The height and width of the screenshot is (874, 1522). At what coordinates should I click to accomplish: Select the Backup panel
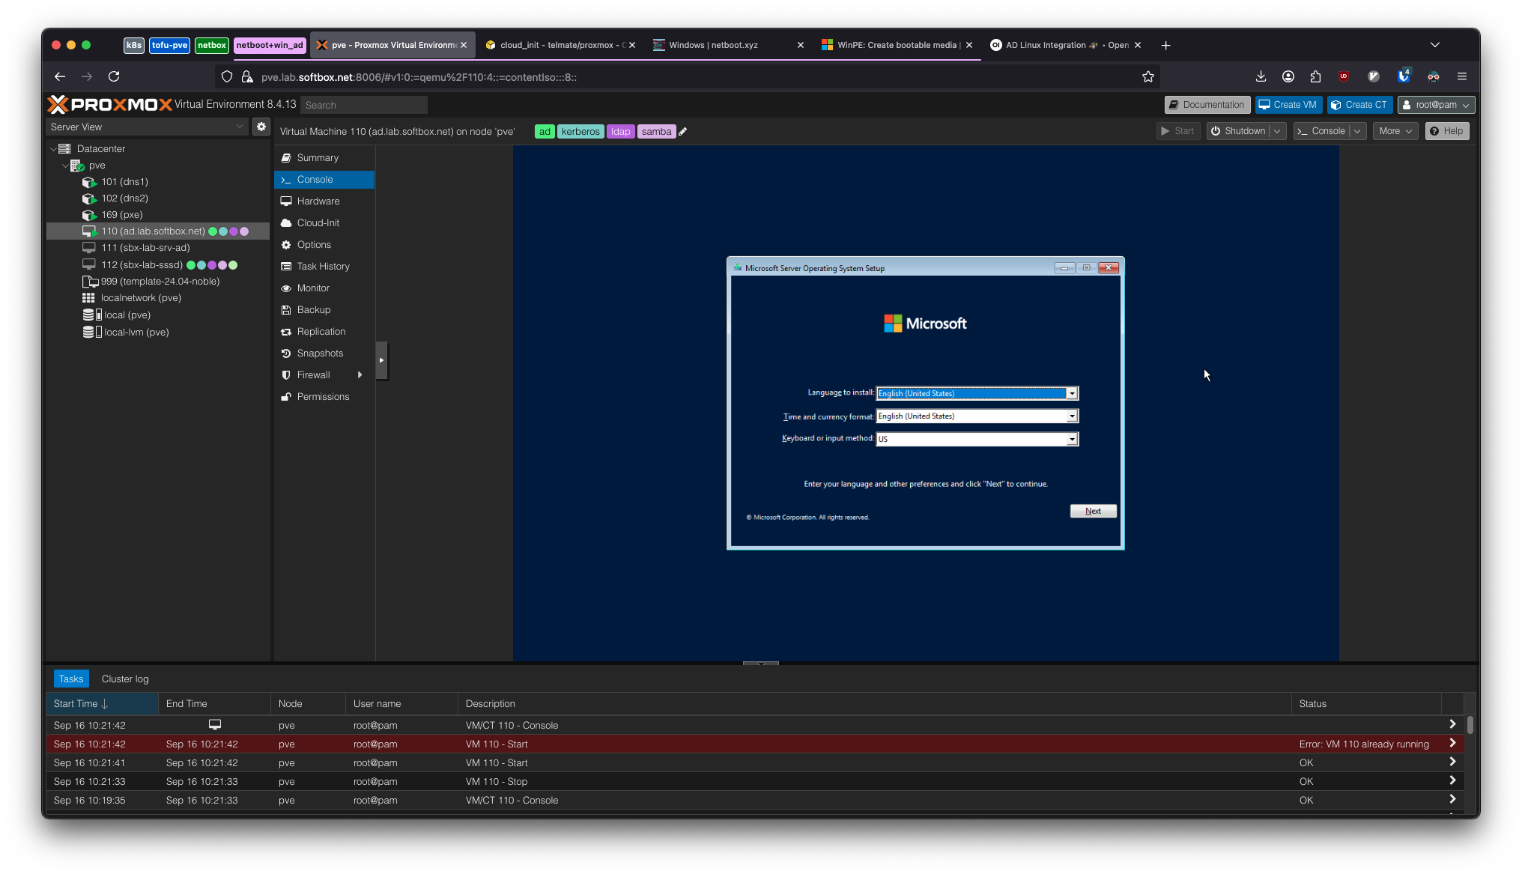[312, 309]
